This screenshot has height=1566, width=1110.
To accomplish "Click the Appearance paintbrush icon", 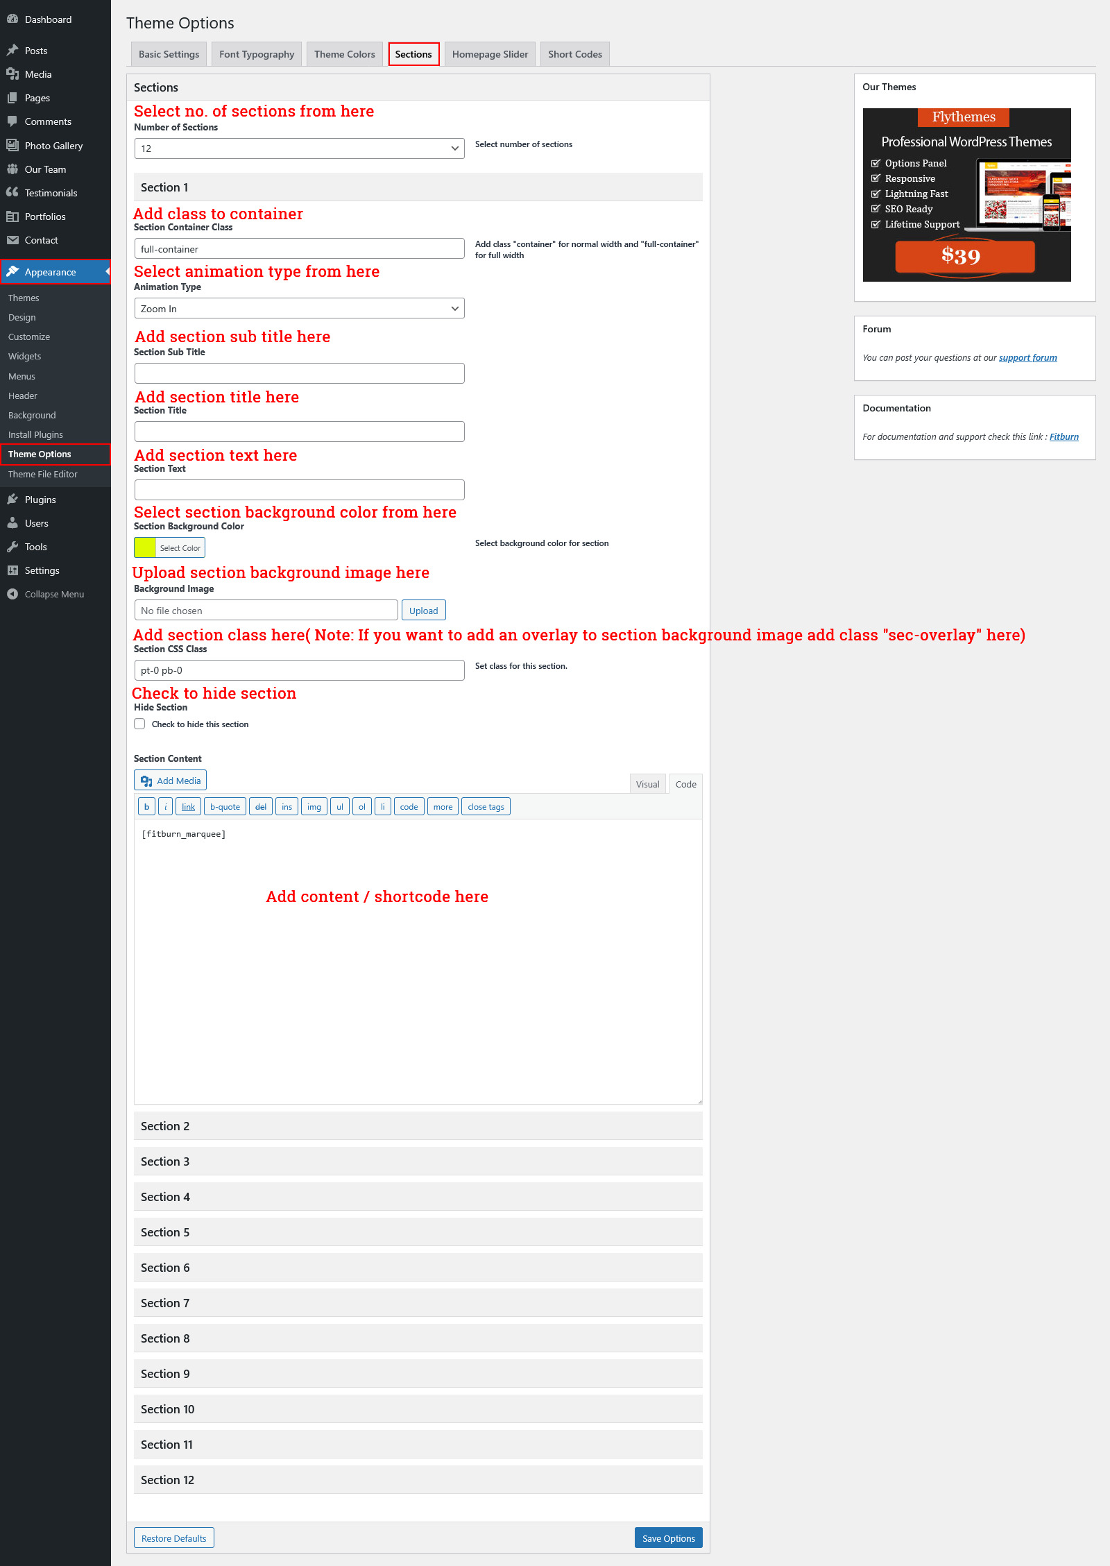I will tap(12, 272).
